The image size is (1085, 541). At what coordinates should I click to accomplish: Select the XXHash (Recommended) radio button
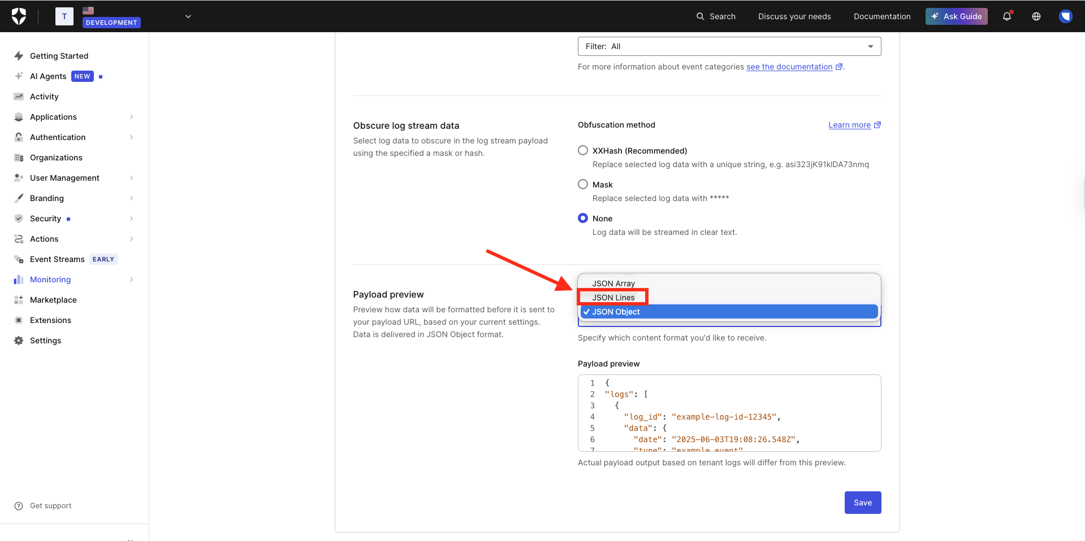point(583,150)
